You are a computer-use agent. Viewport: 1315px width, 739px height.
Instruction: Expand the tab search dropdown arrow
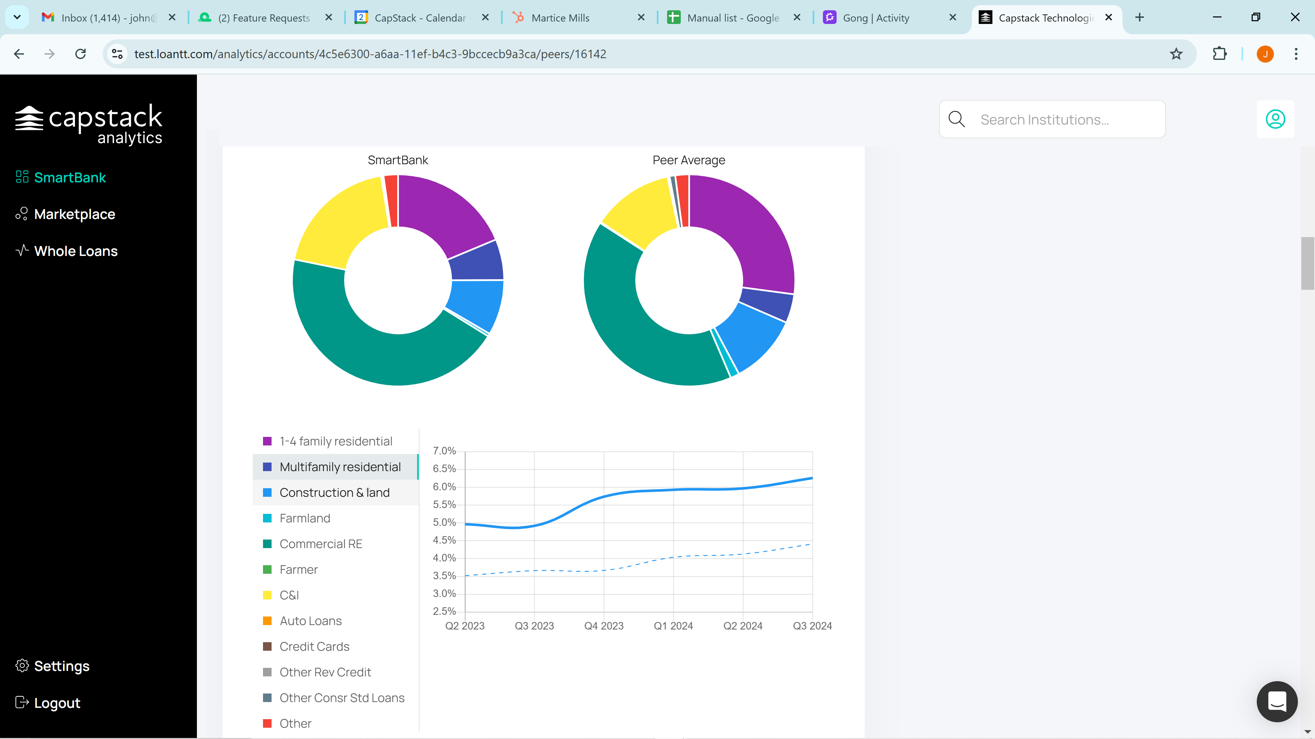point(17,17)
